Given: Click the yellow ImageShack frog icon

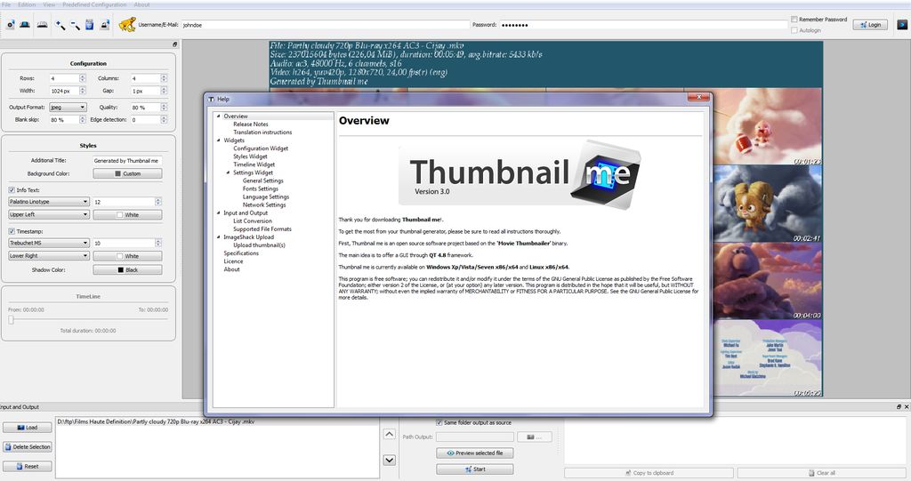Looking at the screenshot, I should point(126,24).
